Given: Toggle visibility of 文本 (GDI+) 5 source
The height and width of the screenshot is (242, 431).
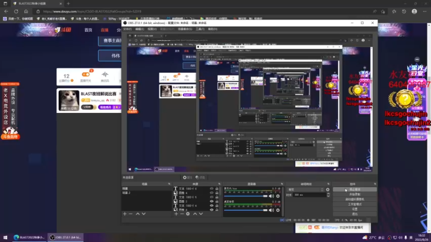Looking at the screenshot, I should coord(212,197).
